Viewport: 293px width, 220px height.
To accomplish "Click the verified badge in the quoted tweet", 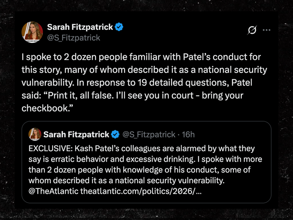I will [115, 134].
